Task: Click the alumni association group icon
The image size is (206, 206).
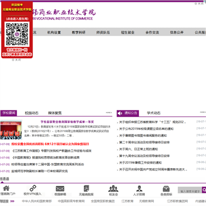Action: click(x=113, y=188)
